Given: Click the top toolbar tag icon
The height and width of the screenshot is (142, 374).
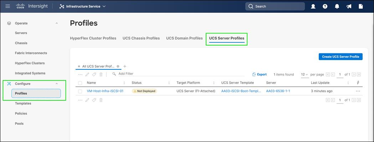Looking at the screenshot, I should tap(94, 74).
